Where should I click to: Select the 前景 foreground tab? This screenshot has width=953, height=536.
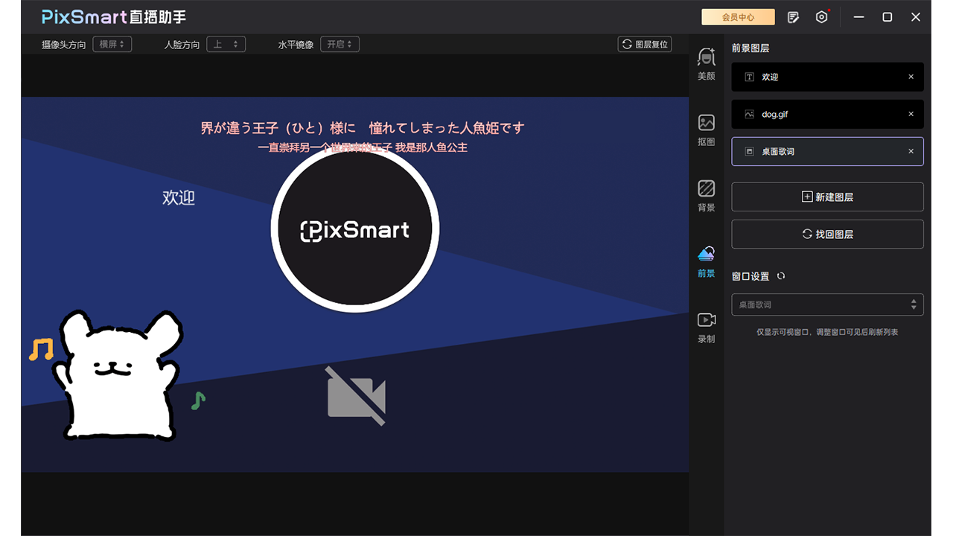pos(705,261)
